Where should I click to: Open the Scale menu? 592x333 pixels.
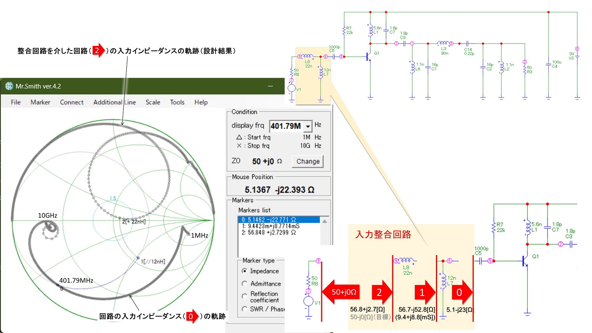point(153,102)
